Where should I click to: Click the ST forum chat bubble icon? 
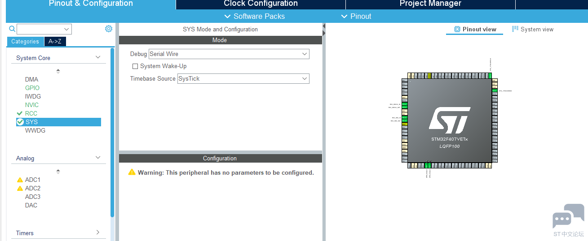tap(568, 216)
